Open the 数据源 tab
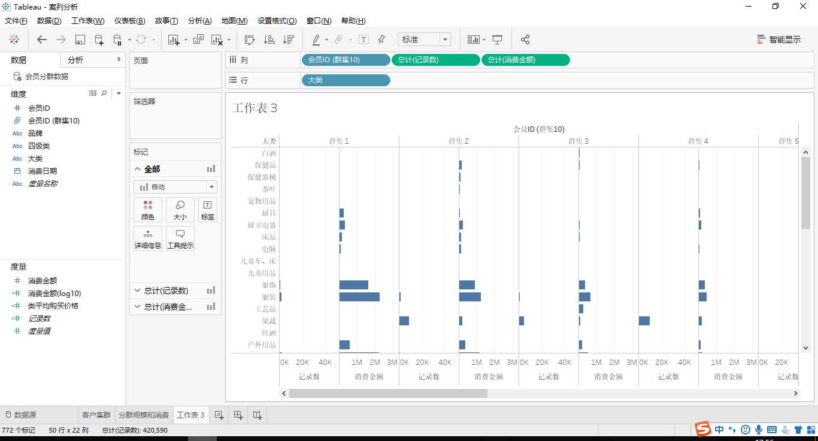This screenshot has width=818, height=441. click(x=20, y=415)
